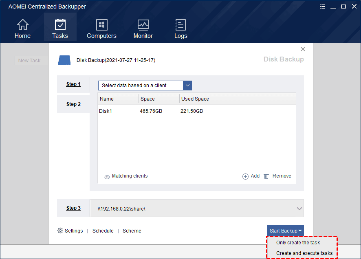
Task: Sort by the Space column header
Action: 159,99
